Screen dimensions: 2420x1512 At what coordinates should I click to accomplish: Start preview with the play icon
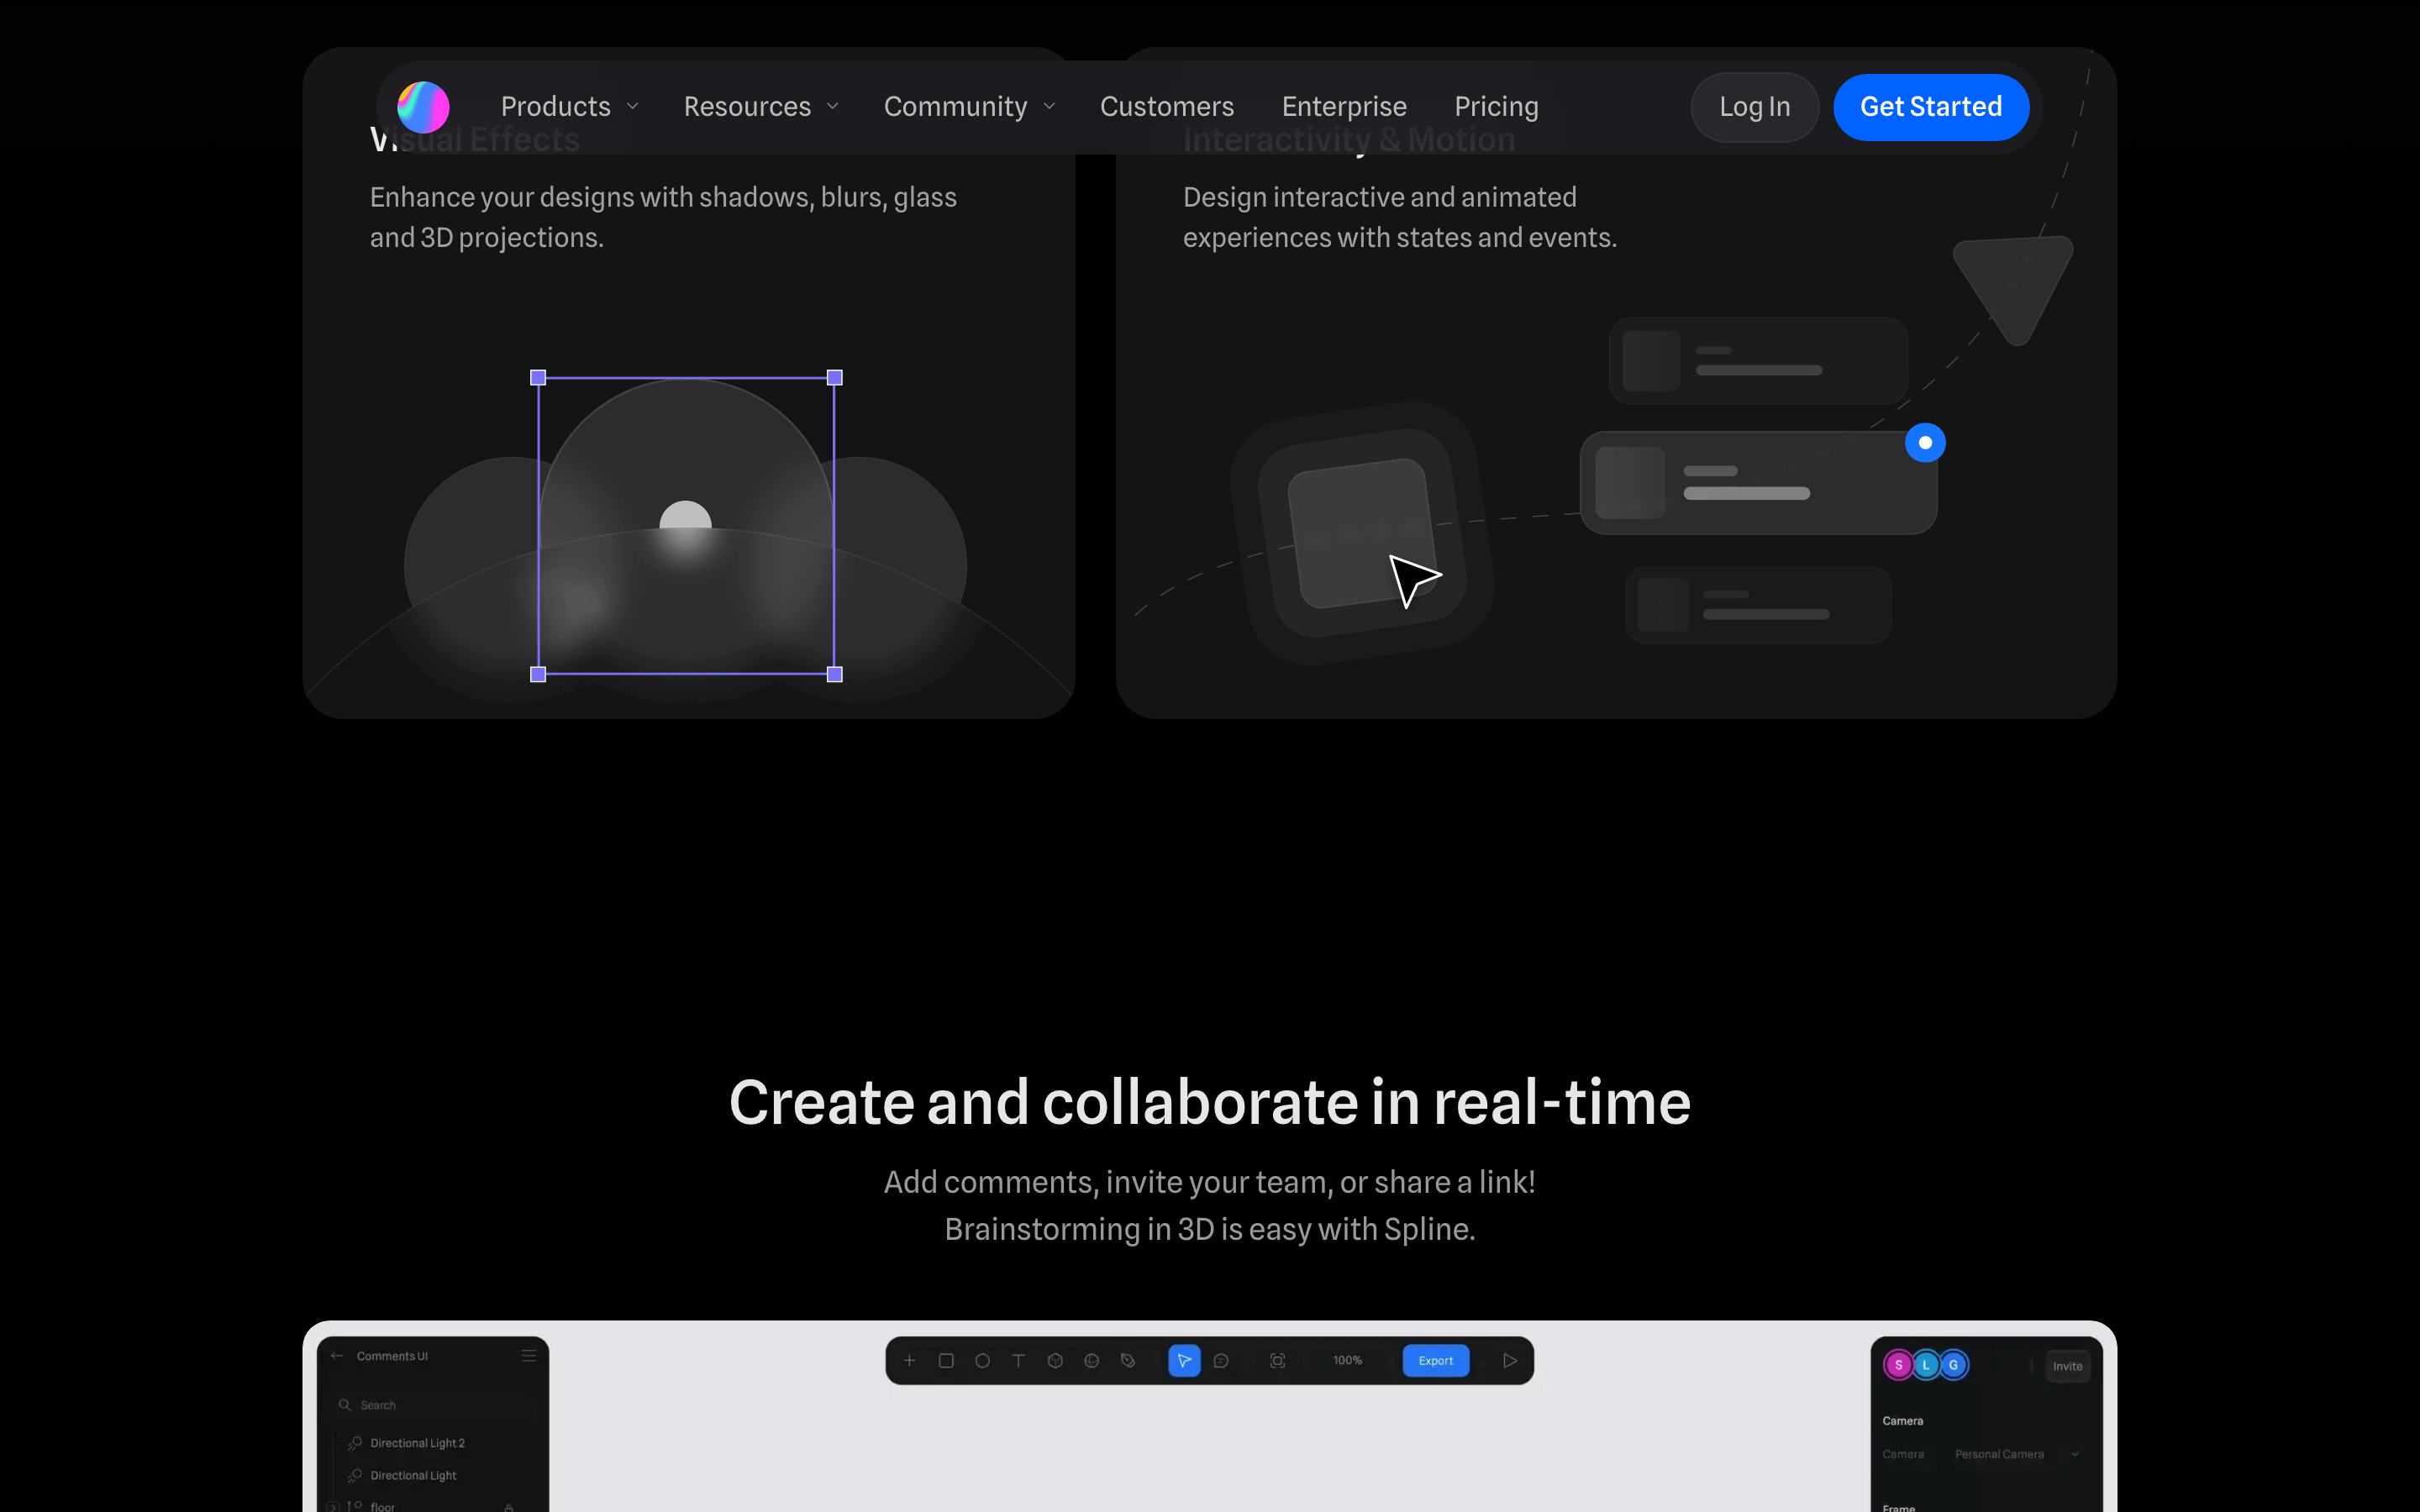coord(1509,1360)
